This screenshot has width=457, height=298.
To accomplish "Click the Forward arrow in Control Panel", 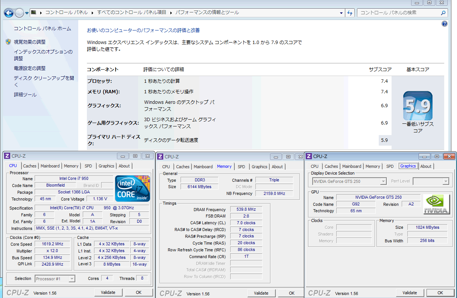I will pos(19,13).
